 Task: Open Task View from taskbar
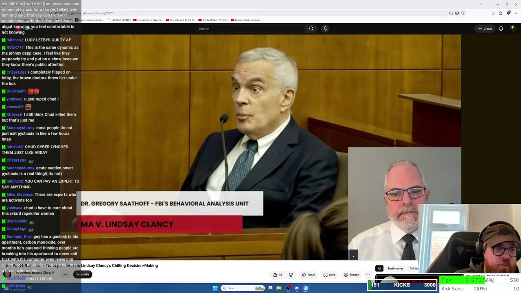[270, 288]
